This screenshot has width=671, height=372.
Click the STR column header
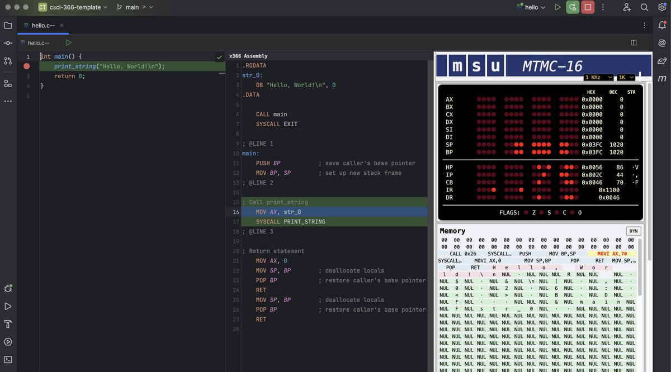coord(631,92)
